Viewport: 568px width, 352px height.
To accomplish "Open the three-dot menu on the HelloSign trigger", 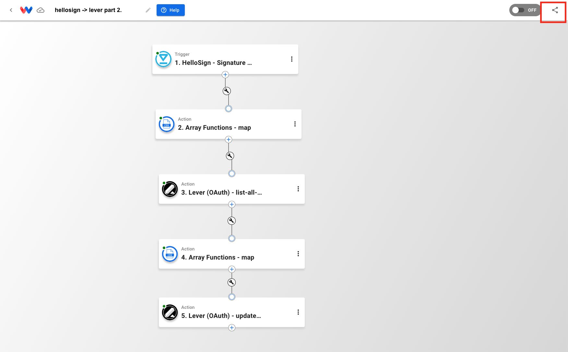I will click(291, 59).
